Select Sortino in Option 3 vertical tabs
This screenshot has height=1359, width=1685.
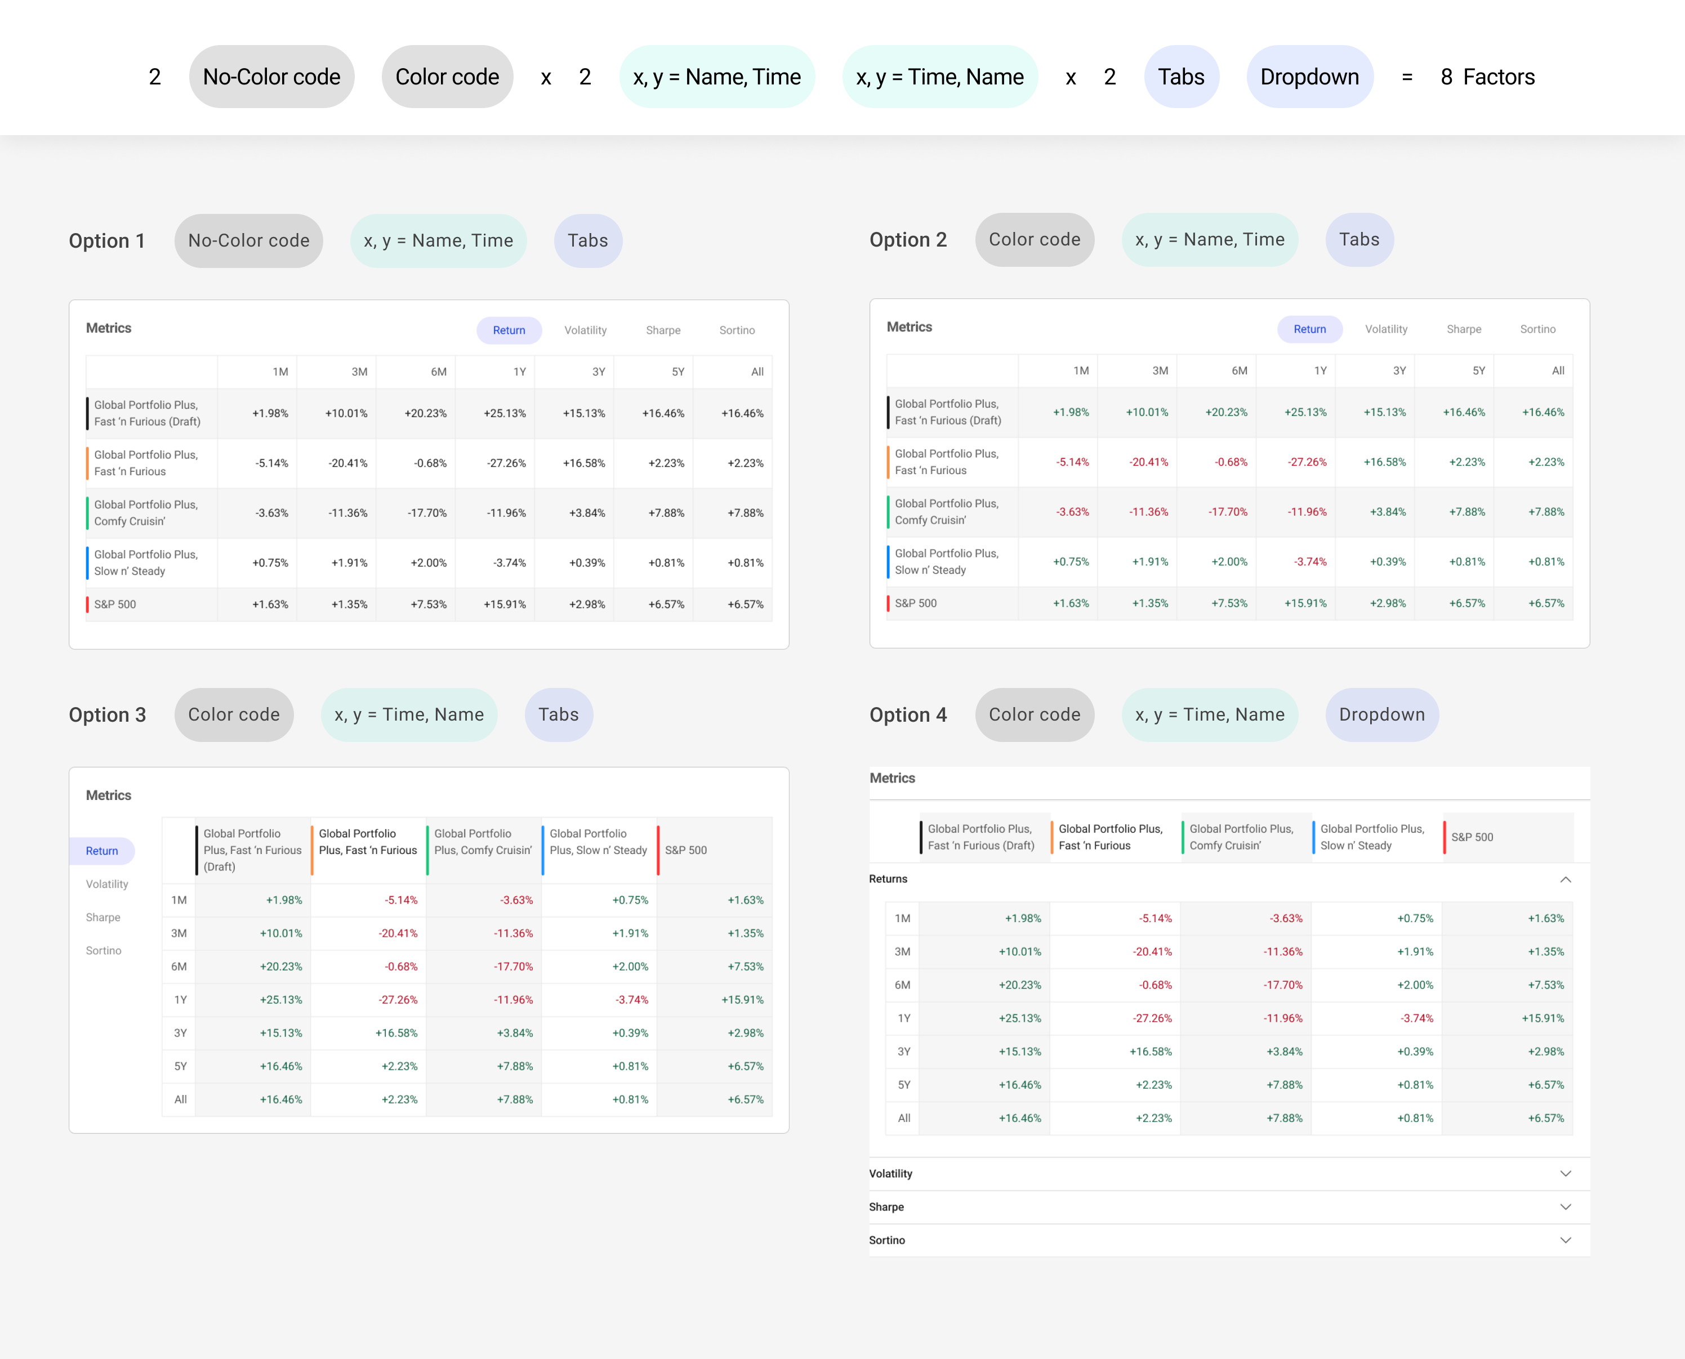pyautogui.click(x=104, y=950)
